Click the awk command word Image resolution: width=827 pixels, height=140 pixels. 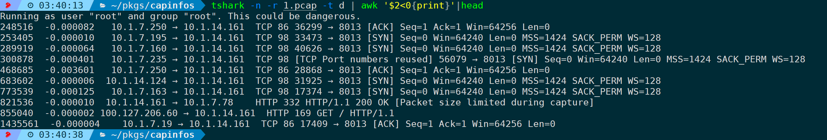tap(369, 6)
